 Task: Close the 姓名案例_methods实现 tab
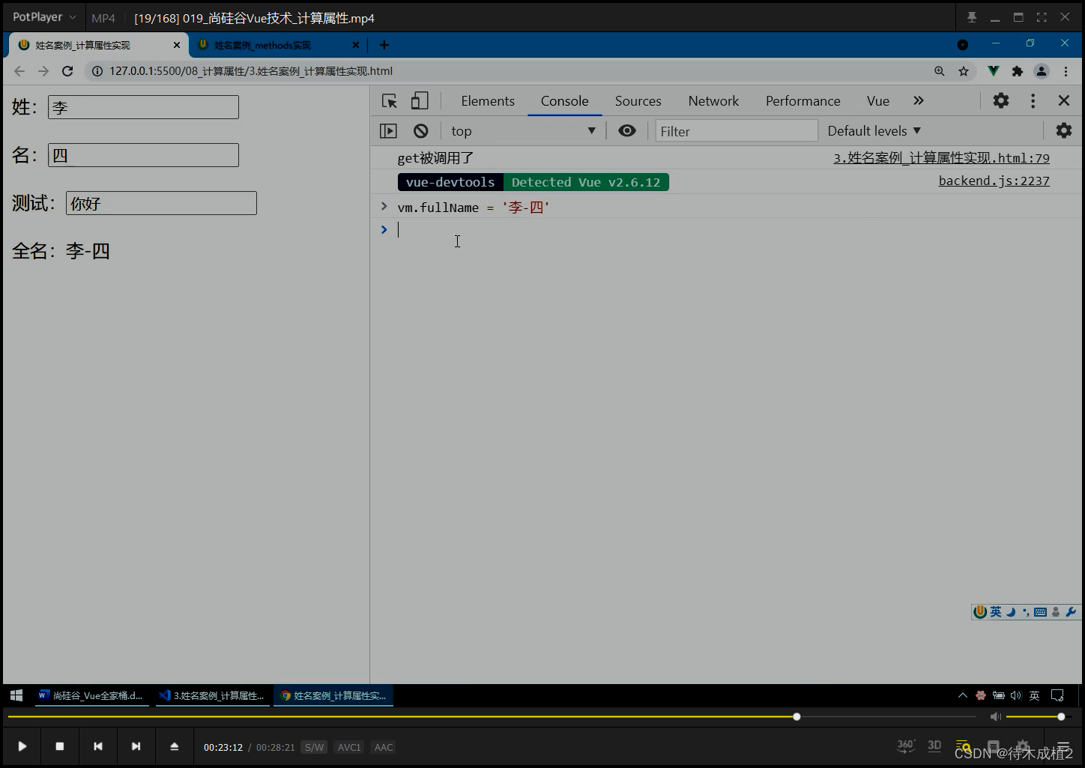(356, 45)
